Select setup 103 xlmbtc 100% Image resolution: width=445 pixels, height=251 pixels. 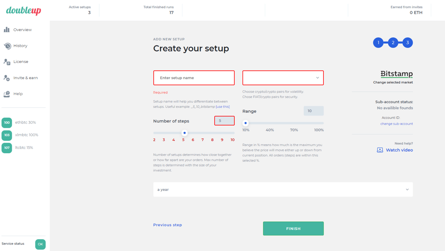[21, 135]
